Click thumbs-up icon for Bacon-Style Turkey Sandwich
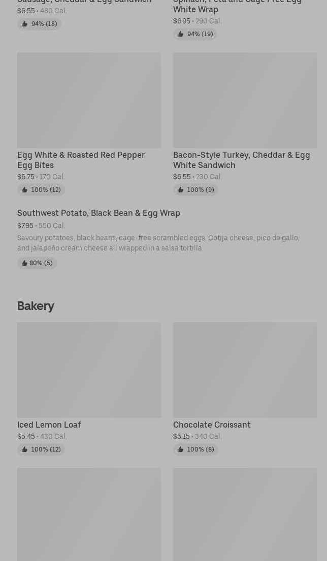Image resolution: width=327 pixels, height=561 pixels. point(180,190)
